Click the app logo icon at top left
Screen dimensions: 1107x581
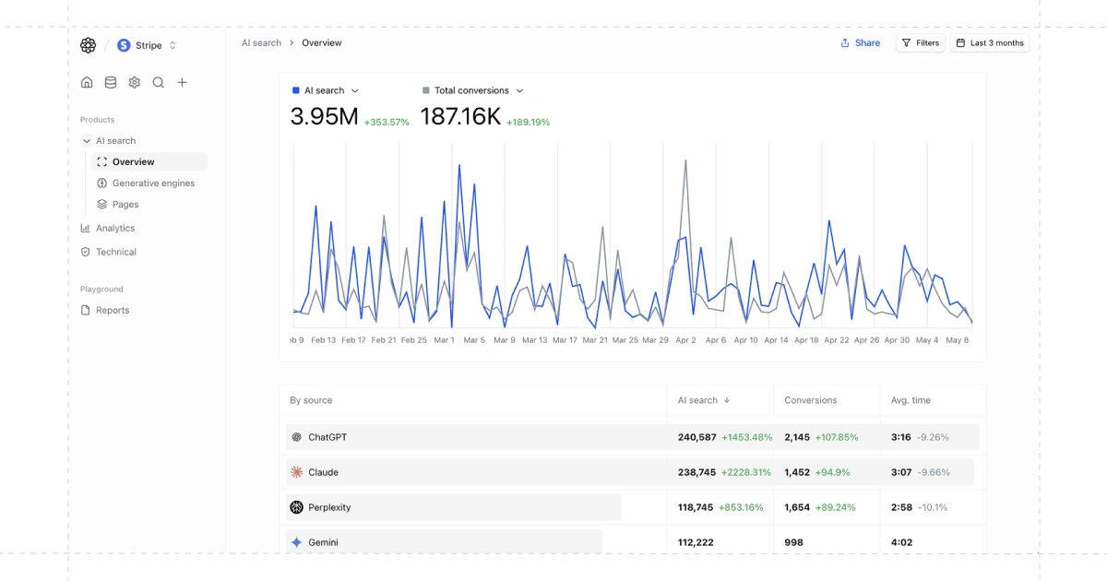88,45
